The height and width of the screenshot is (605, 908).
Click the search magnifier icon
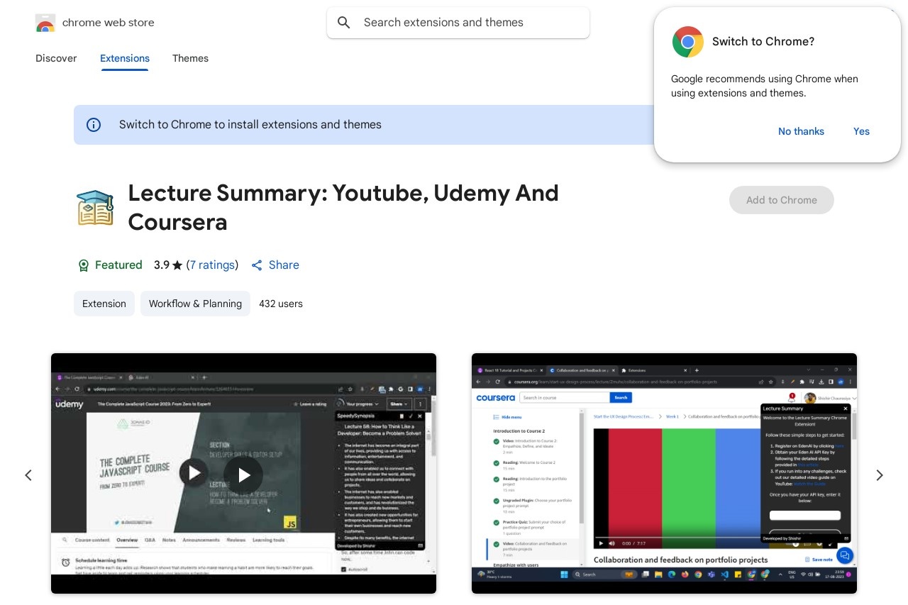pos(344,23)
